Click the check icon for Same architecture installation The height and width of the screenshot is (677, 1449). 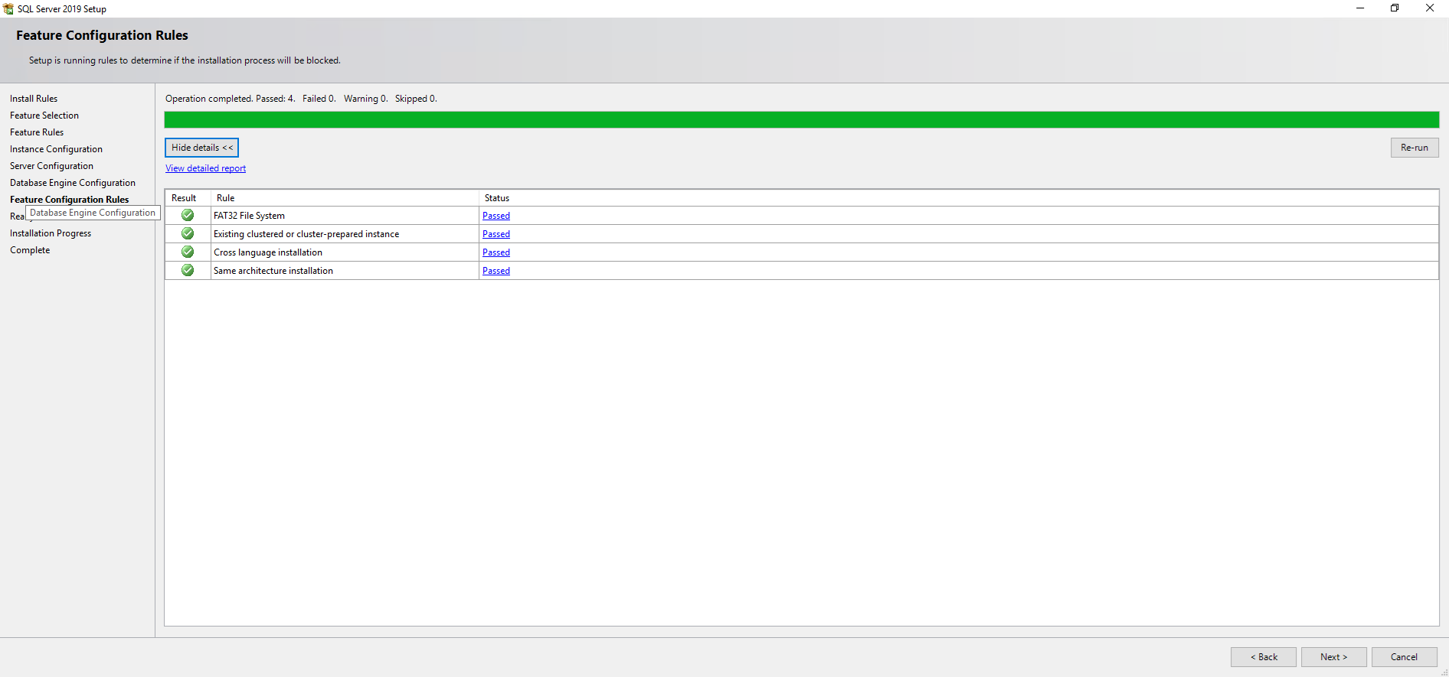point(188,271)
